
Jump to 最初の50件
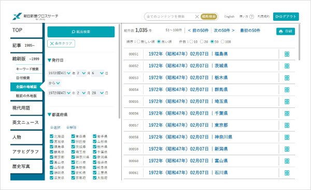[x=250, y=31]
